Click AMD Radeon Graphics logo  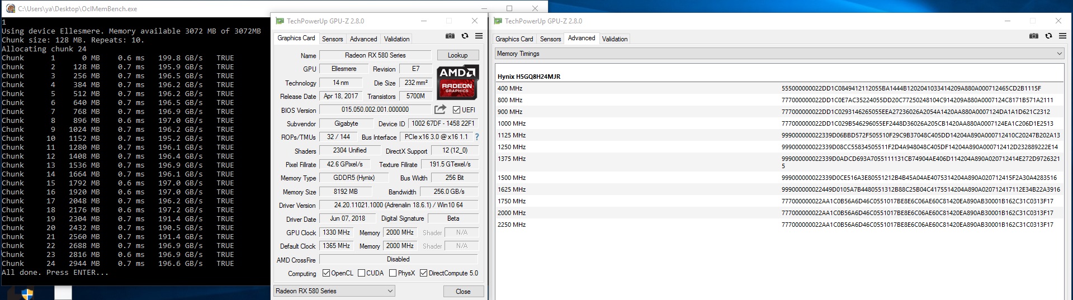coord(457,82)
